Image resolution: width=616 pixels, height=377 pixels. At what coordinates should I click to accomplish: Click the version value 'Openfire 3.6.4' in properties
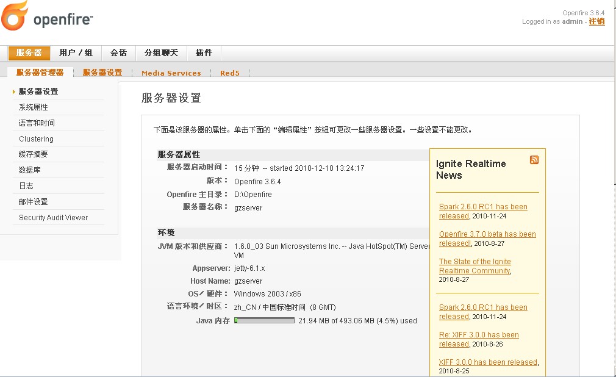click(257, 182)
